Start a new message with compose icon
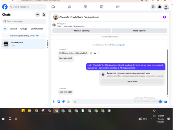Image resolution: width=173 pixels, height=130 pixels. (x=44, y=15)
